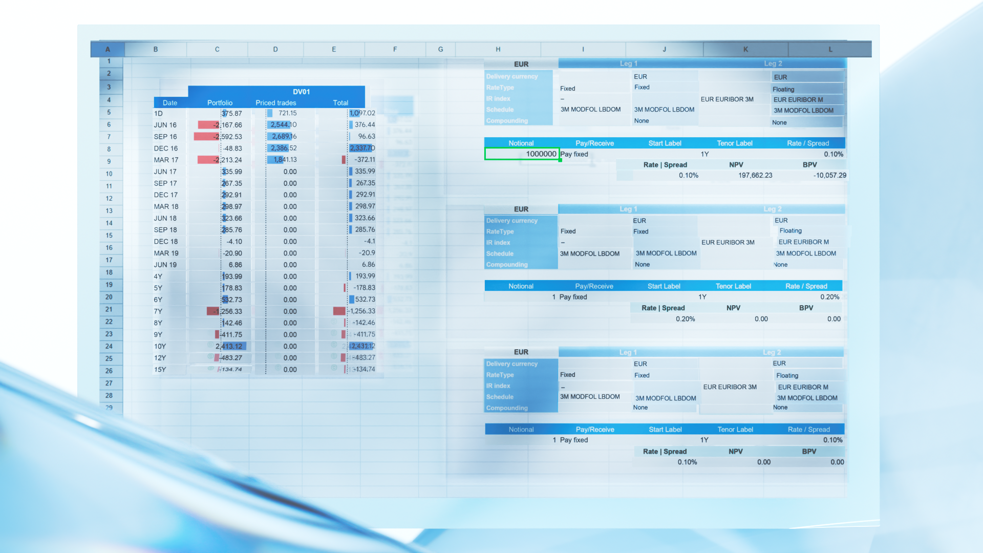Click second block's RateType label

click(x=500, y=231)
